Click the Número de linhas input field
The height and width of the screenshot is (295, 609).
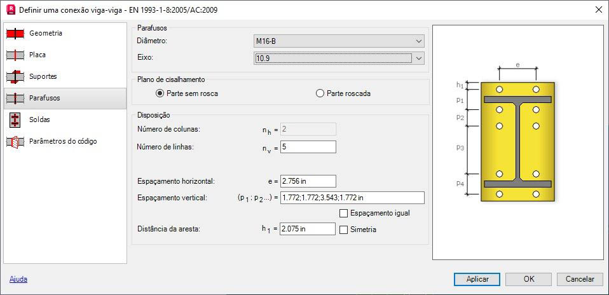coord(308,147)
